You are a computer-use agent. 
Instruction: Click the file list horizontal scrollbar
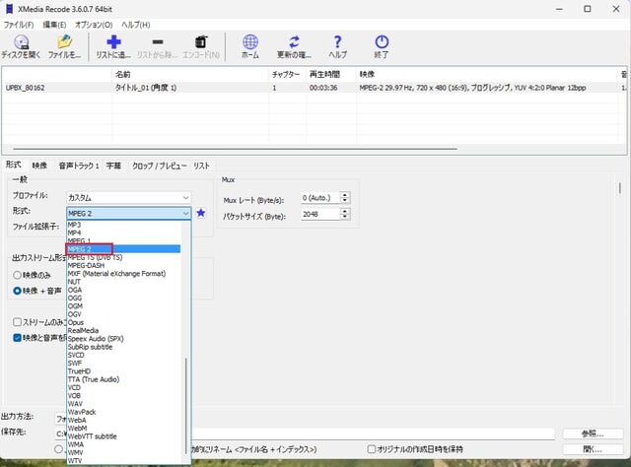[235, 149]
